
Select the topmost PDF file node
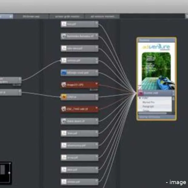(79, 24)
